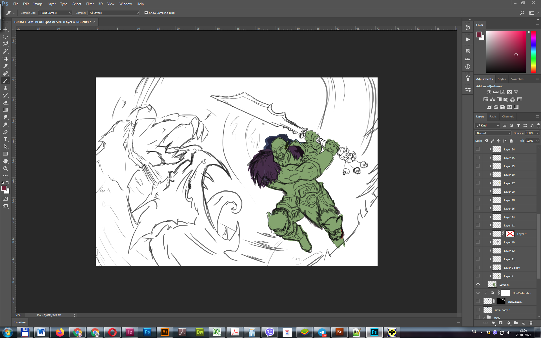Open the Filter menu

(90, 4)
